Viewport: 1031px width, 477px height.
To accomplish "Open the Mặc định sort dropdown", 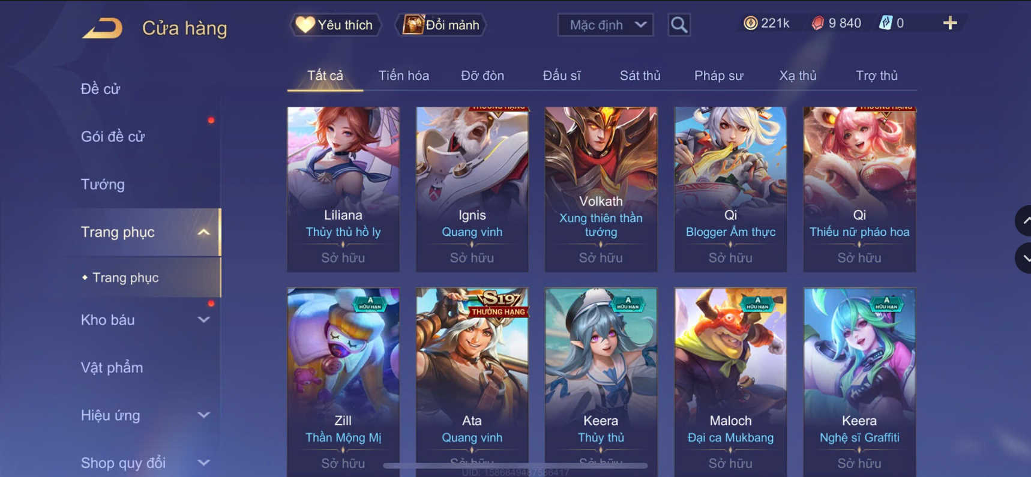I will coord(606,25).
